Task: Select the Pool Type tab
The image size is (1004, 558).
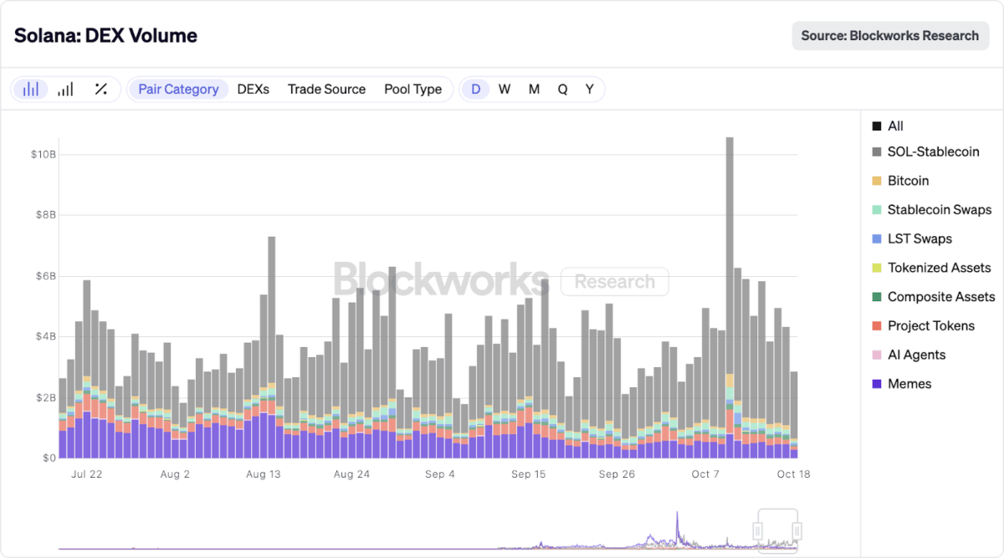Action: coord(412,90)
